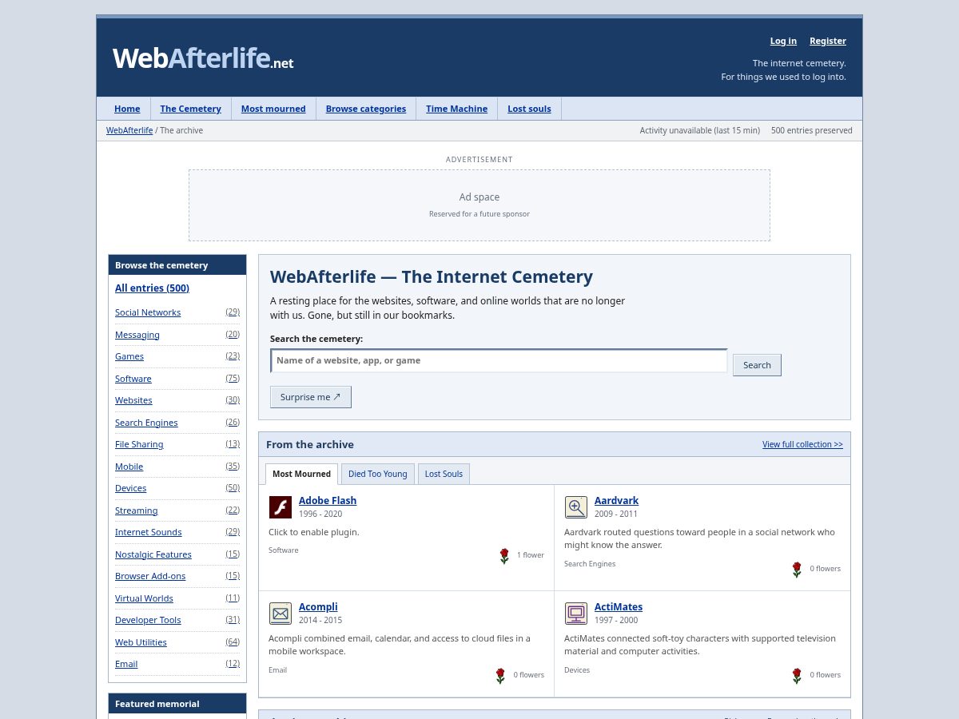Focus the cemetery search input field
The image size is (959, 719).
[x=499, y=360]
